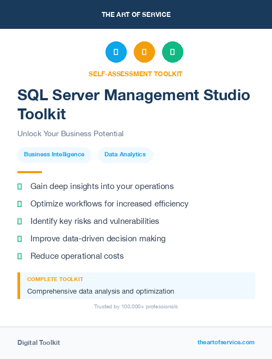
Task: Click Improve data-driven decision making
Action: click(x=98, y=239)
